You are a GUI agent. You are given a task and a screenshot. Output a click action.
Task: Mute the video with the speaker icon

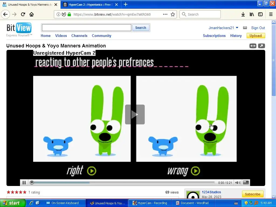pos(238,183)
